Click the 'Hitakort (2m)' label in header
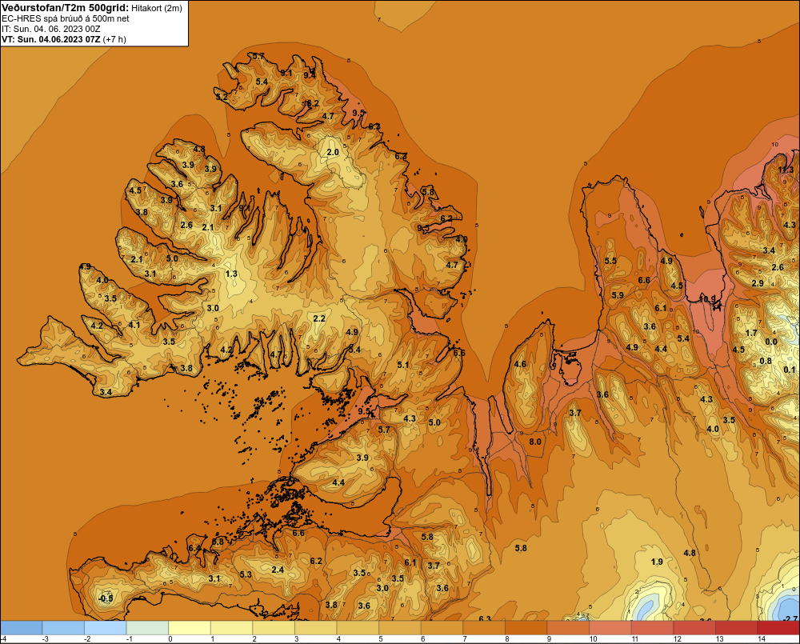 coord(156,8)
